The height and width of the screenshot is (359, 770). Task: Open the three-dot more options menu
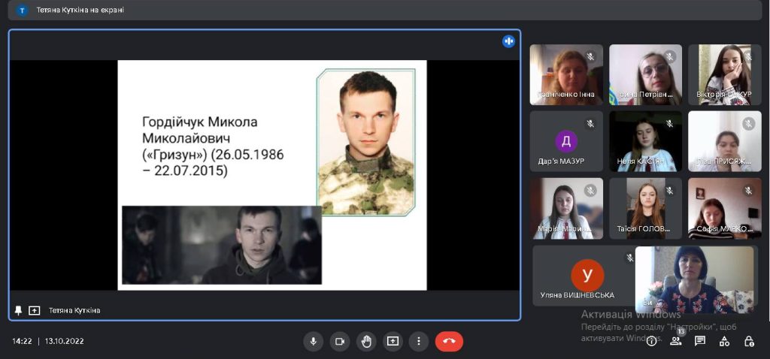(419, 341)
